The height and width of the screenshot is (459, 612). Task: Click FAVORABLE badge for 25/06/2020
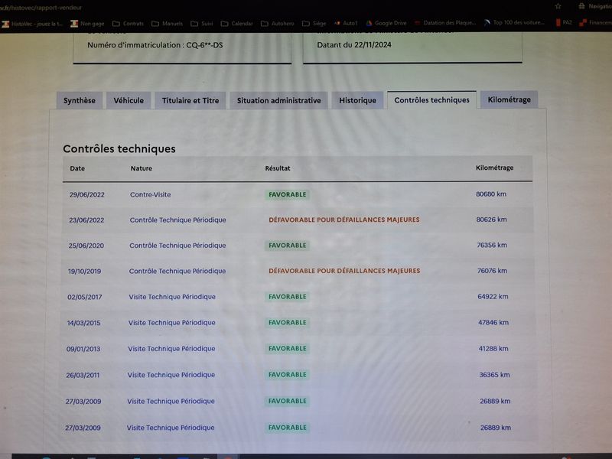(x=288, y=245)
